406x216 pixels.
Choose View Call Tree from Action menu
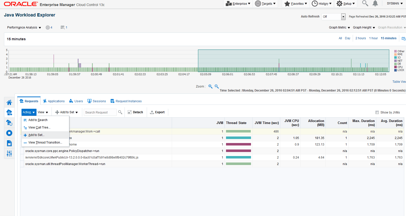[x=39, y=127]
